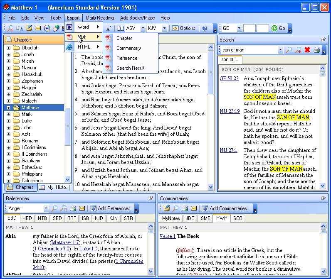Click the magnifier-plus icon in the Search panel
Viewport: 331px width, 279px height.
click(x=298, y=50)
